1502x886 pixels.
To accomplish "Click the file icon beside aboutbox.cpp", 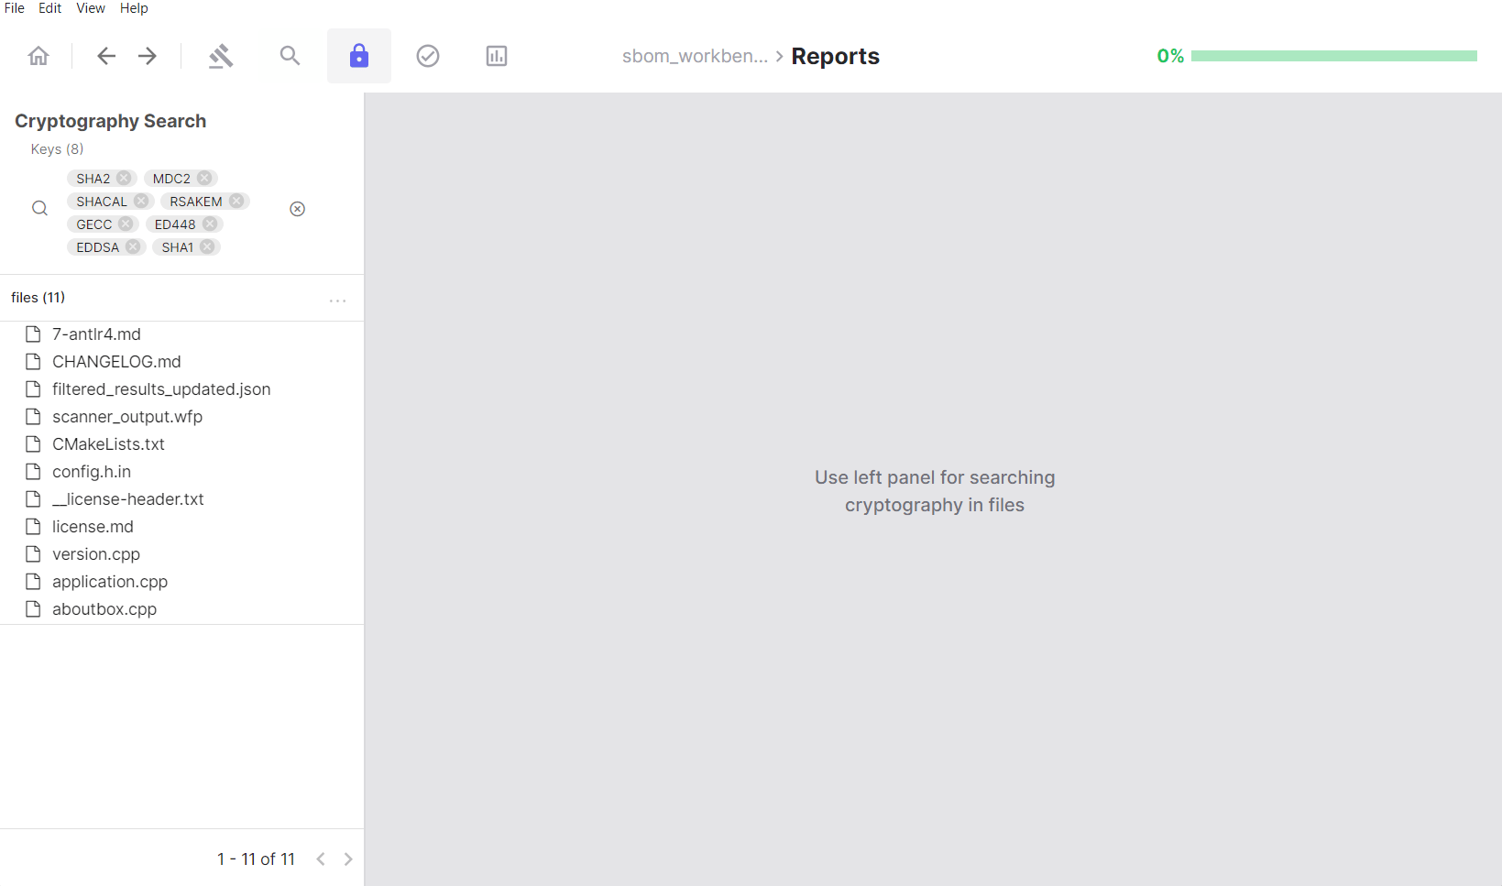I will click(x=33, y=608).
